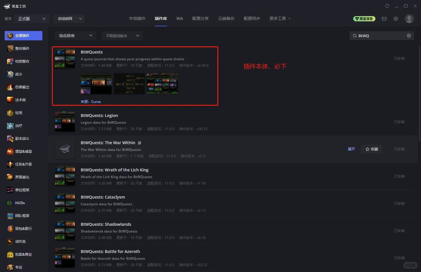Click the 启动战网 launch button

65,19
